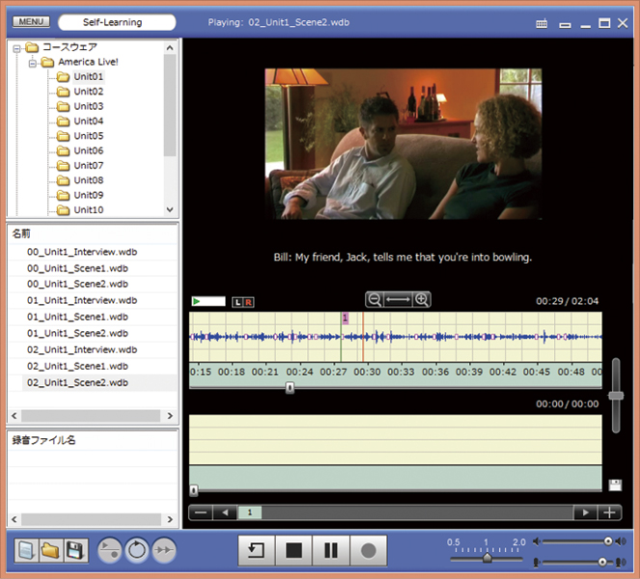Viewport: 640px width, 579px height.
Task: Click the playback speed slider
Action: (x=487, y=558)
